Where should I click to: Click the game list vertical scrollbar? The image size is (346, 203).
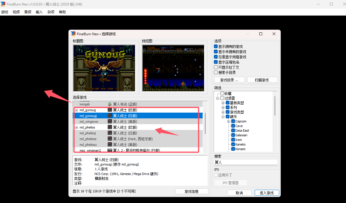click(205, 123)
